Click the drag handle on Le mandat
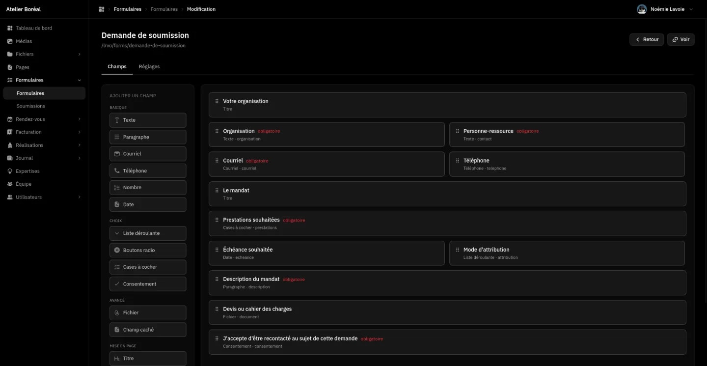Viewport: 707px width, 366px height. [x=217, y=190]
